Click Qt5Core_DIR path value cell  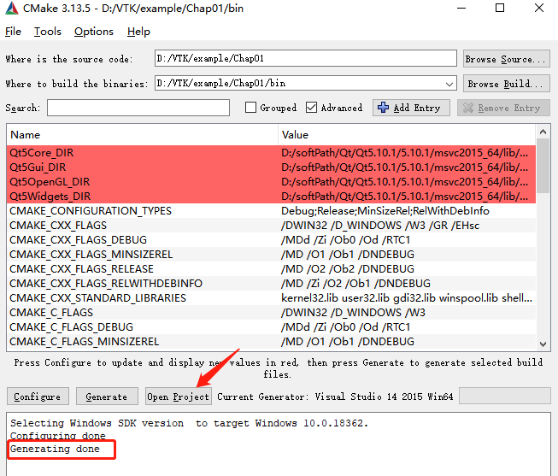click(405, 153)
